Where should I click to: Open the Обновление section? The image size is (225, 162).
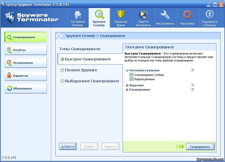click(x=26, y=88)
